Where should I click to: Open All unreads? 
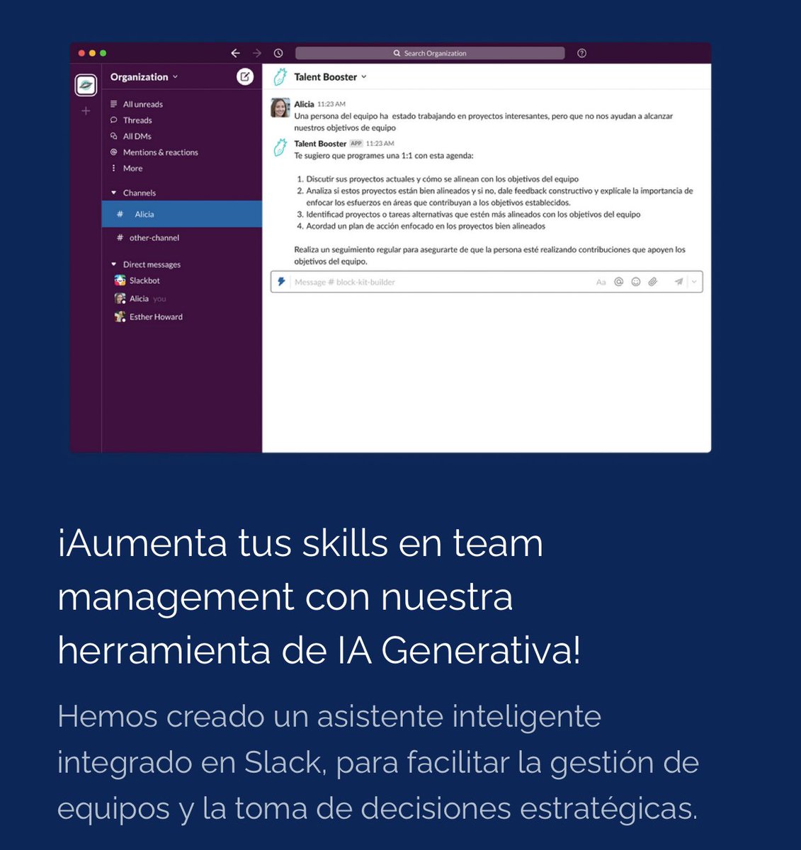coord(142,104)
